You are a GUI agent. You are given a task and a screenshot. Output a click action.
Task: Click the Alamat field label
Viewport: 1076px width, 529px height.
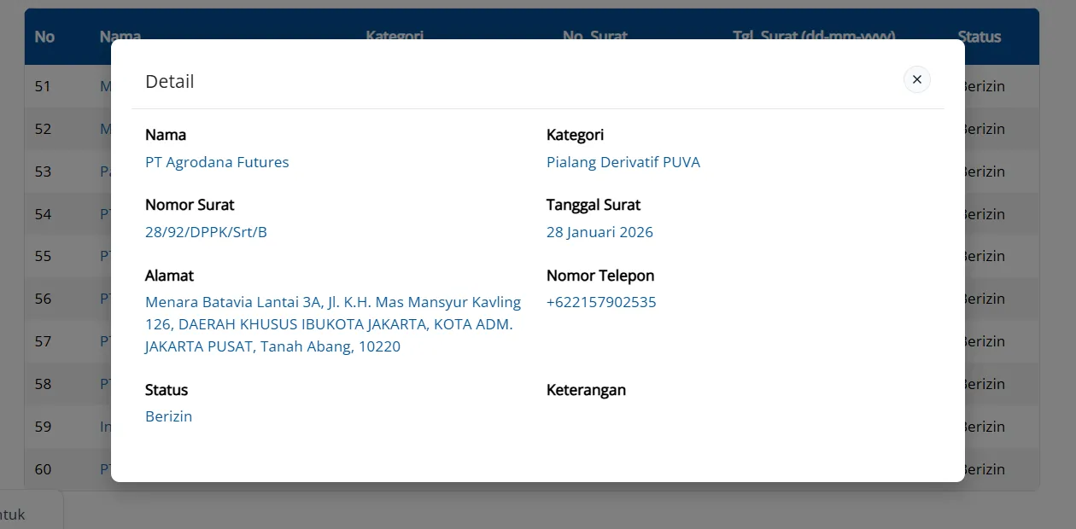pos(169,276)
